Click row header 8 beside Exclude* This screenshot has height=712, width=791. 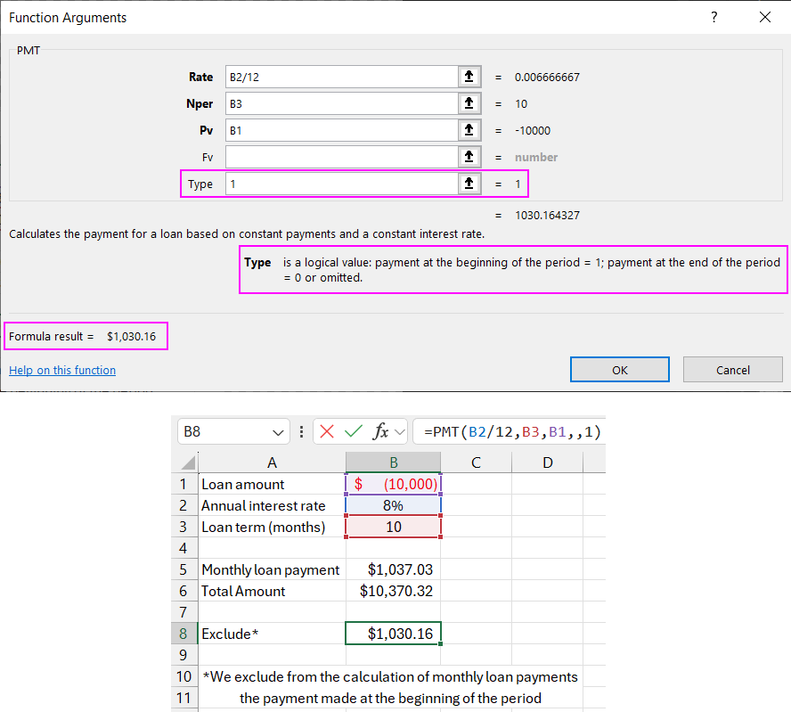click(183, 633)
